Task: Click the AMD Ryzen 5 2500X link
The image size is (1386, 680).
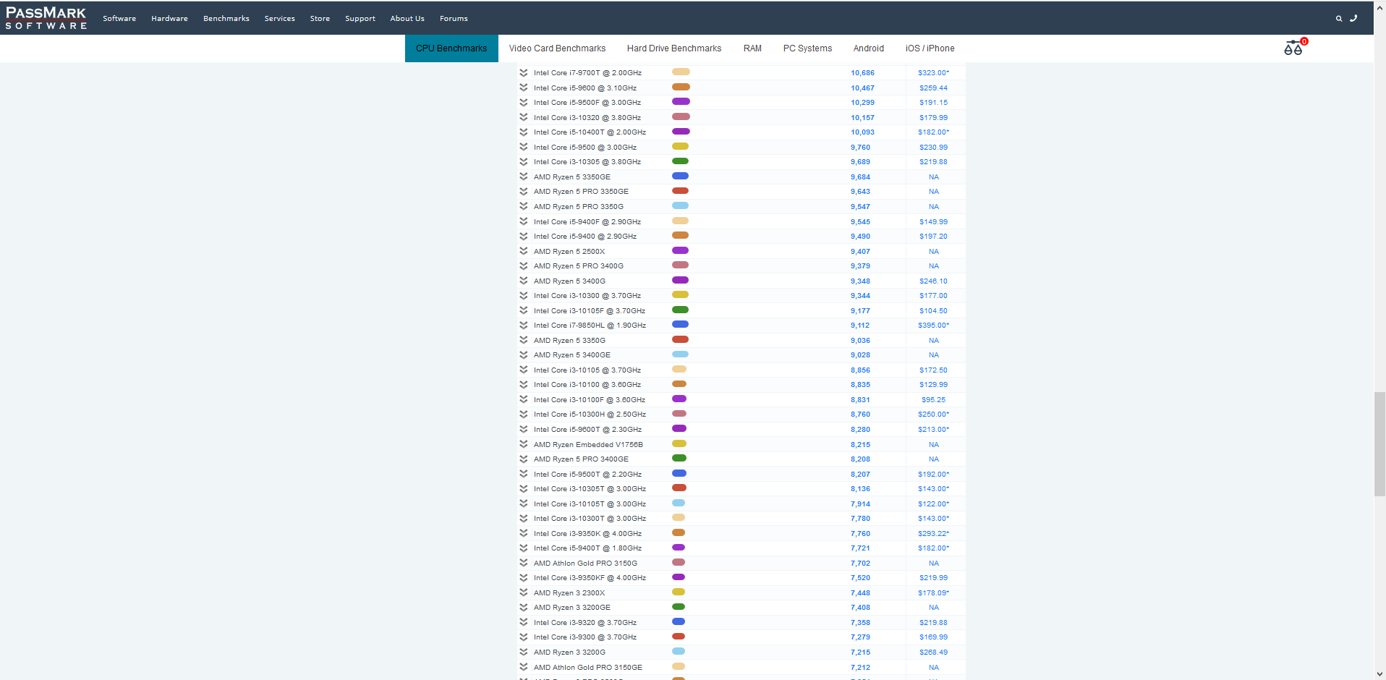Action: [569, 252]
